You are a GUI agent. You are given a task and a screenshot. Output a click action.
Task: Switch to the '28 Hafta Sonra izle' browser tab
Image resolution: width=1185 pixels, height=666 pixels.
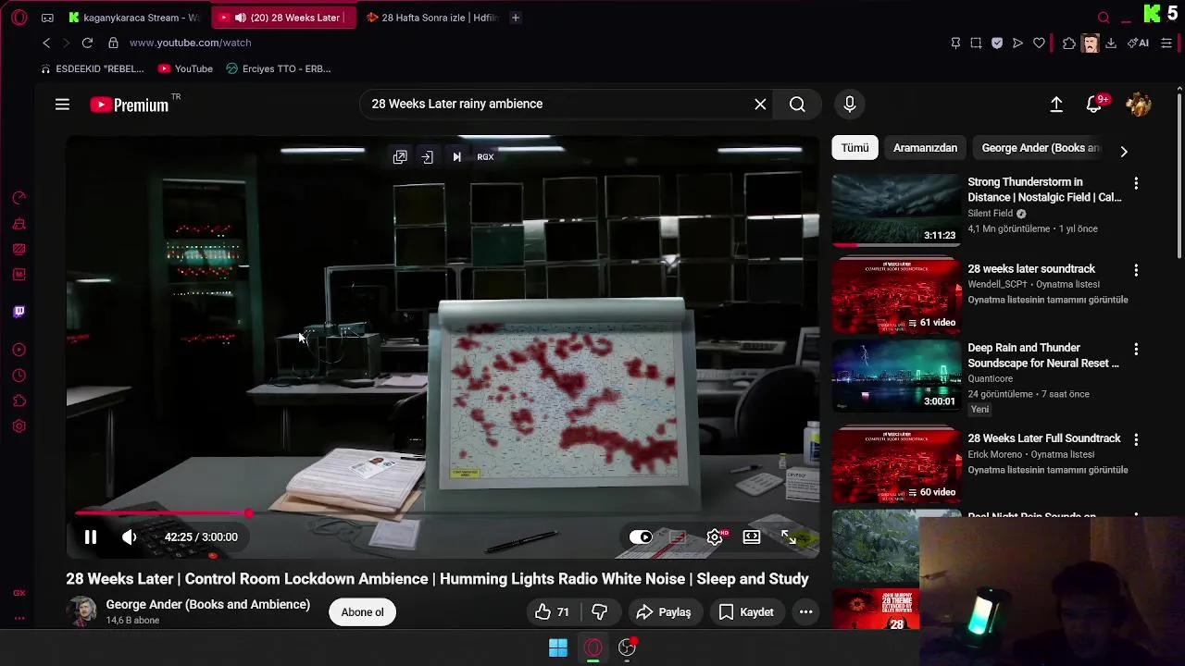click(x=433, y=18)
